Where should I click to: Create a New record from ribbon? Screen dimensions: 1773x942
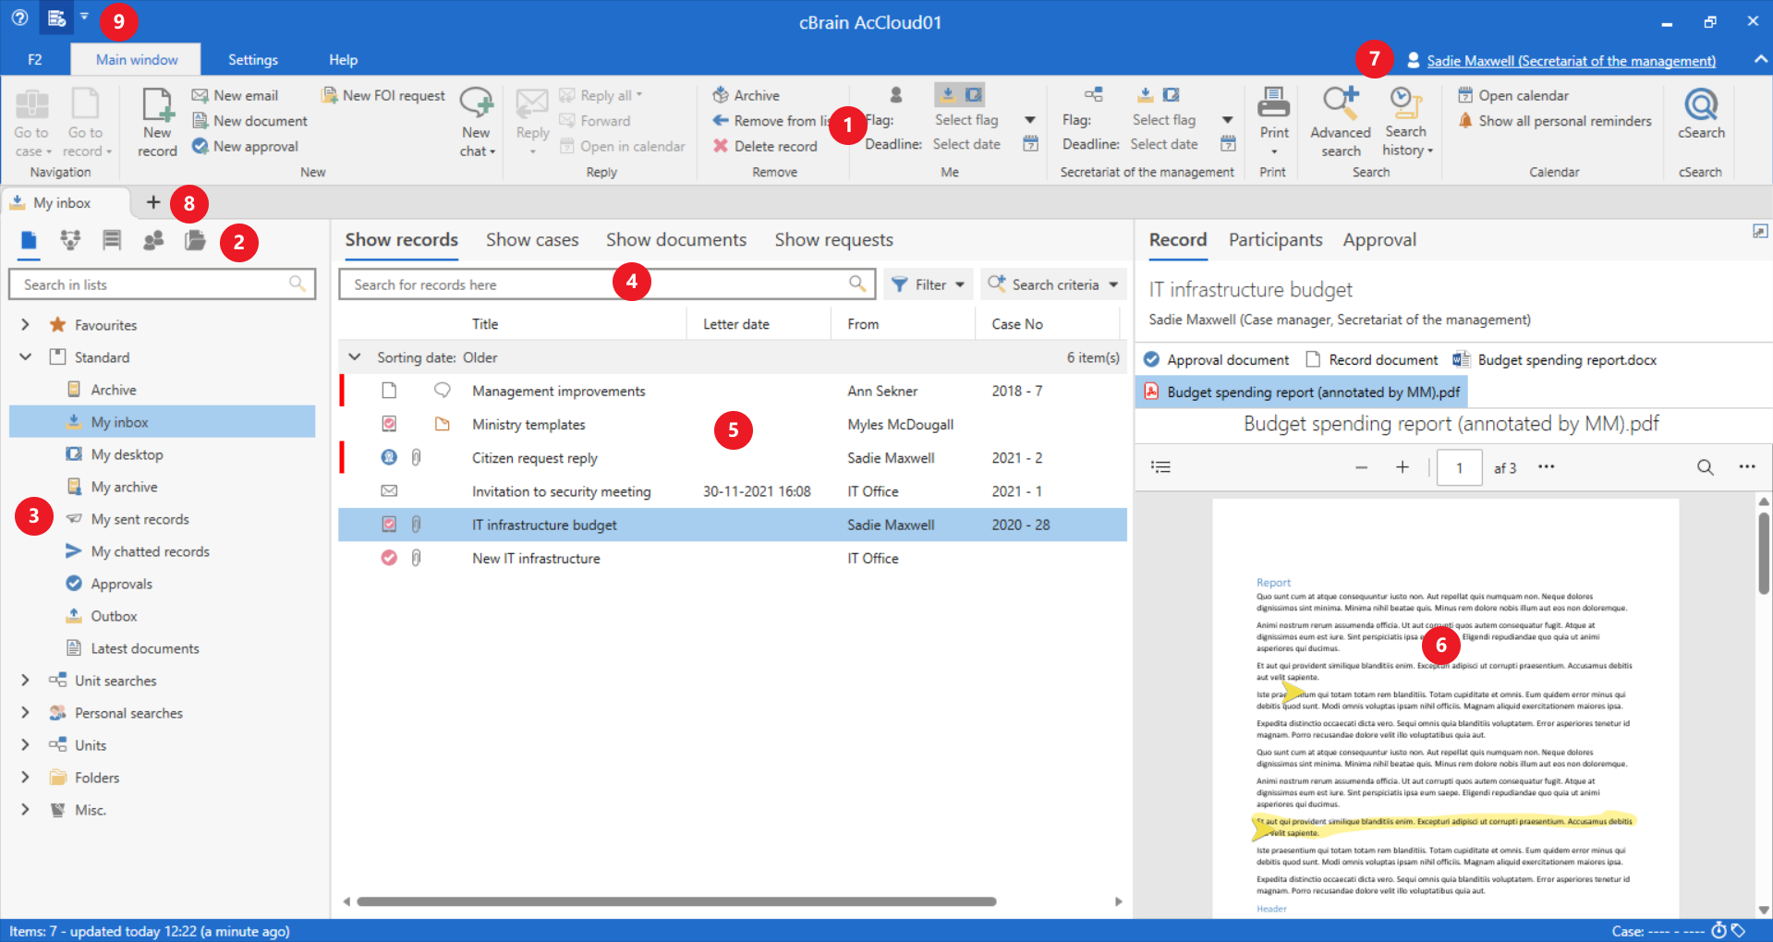point(157,123)
